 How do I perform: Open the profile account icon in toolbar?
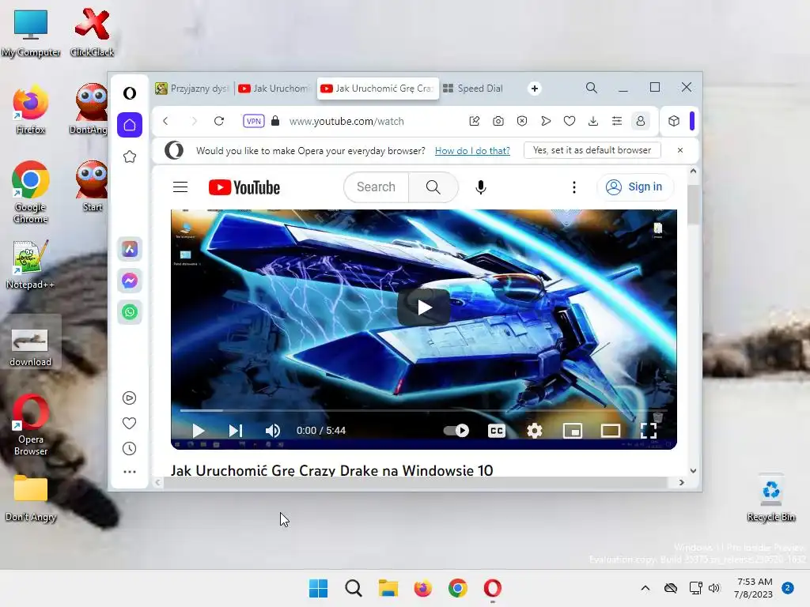[x=641, y=121]
